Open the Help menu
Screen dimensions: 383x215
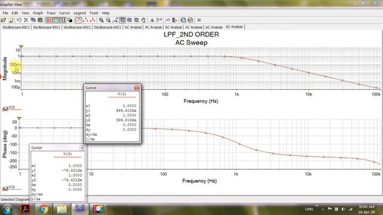[x=106, y=13]
